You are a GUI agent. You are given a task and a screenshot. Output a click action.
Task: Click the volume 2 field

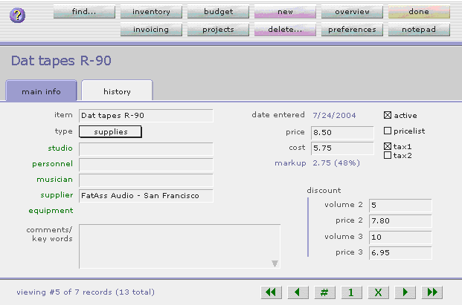pos(400,205)
